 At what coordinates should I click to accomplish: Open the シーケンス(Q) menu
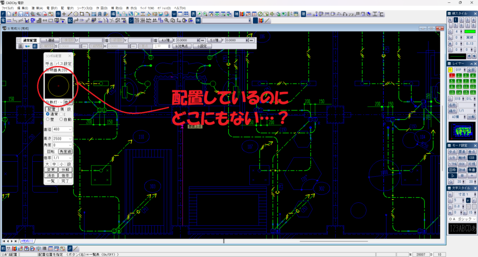click(x=85, y=8)
